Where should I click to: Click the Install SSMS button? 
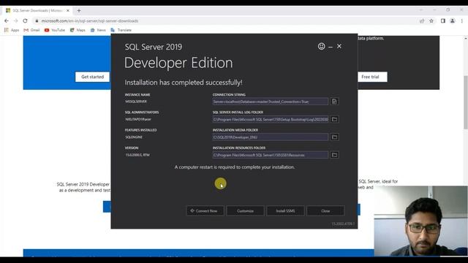click(285, 211)
